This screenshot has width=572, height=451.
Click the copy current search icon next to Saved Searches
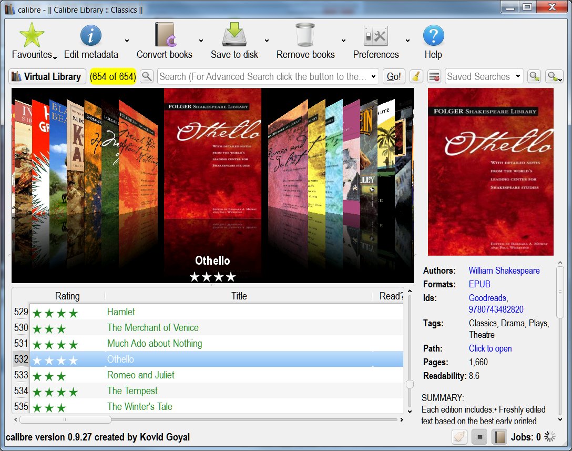coord(535,76)
